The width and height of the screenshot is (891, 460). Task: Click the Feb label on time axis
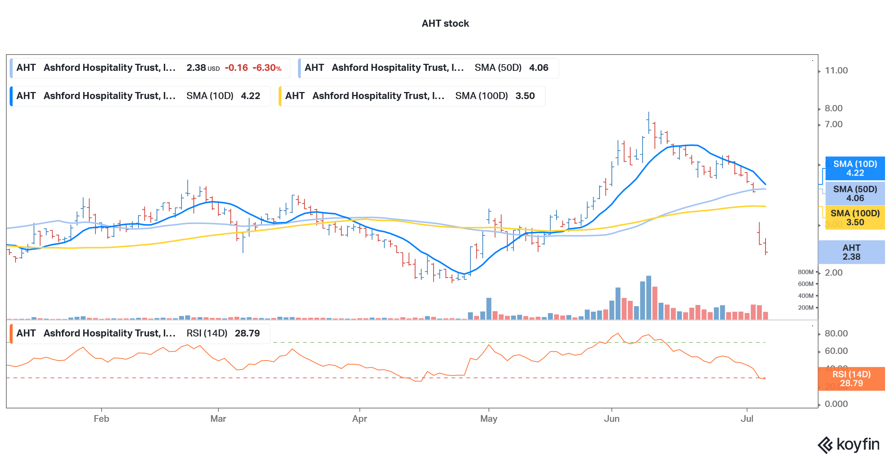pyautogui.click(x=101, y=419)
